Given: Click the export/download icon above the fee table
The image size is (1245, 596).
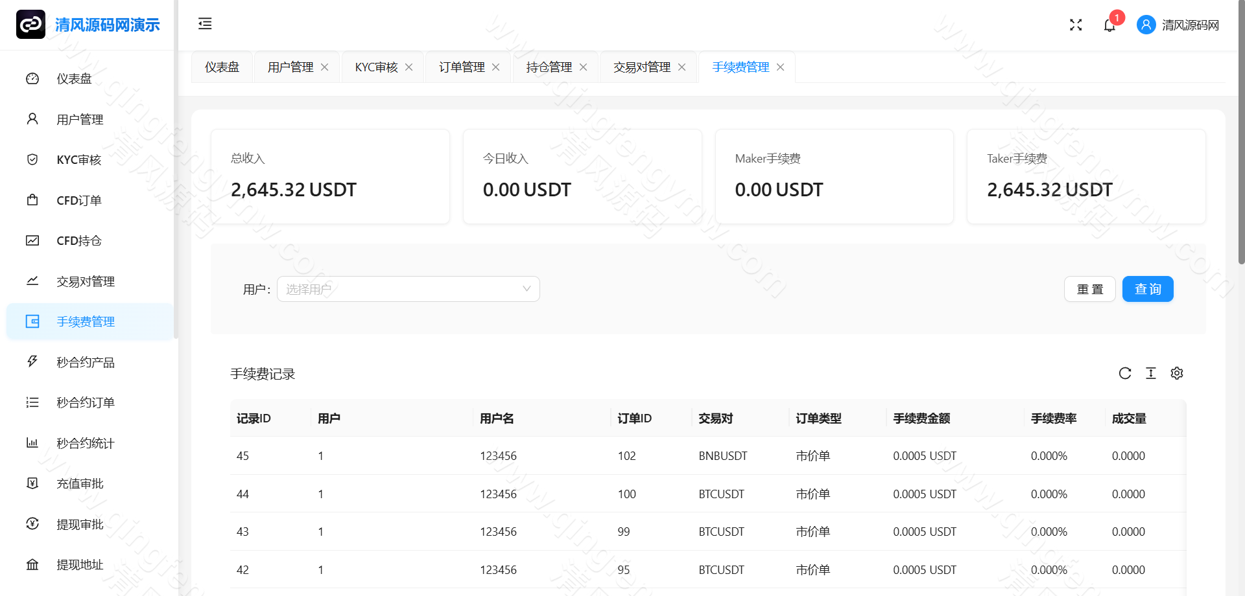Looking at the screenshot, I should [x=1151, y=373].
